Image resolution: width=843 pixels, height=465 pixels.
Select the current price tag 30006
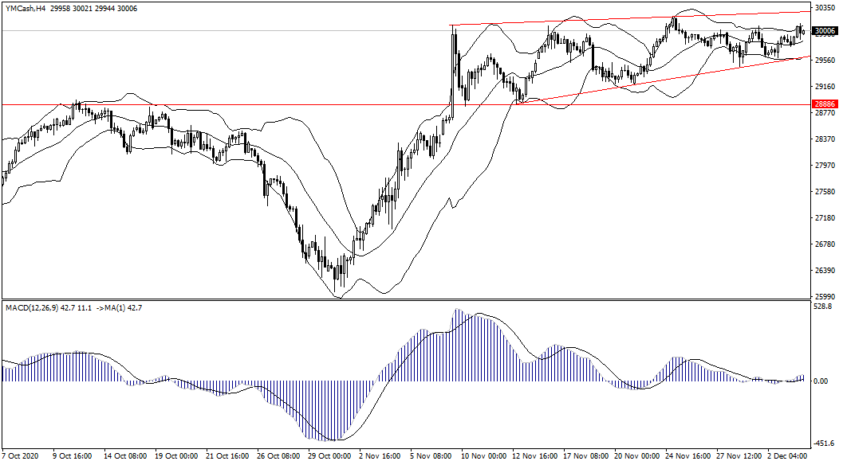825,31
